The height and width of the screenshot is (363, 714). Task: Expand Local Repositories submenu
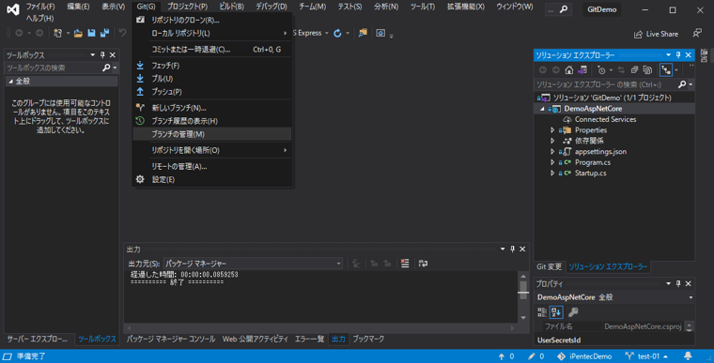(x=212, y=33)
